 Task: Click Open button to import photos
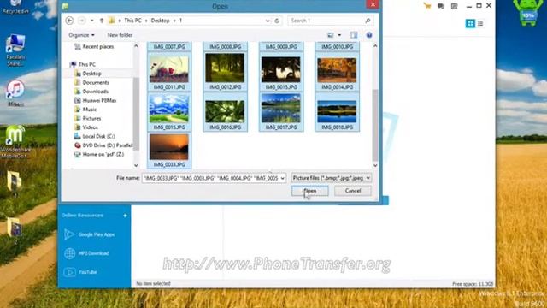309,191
